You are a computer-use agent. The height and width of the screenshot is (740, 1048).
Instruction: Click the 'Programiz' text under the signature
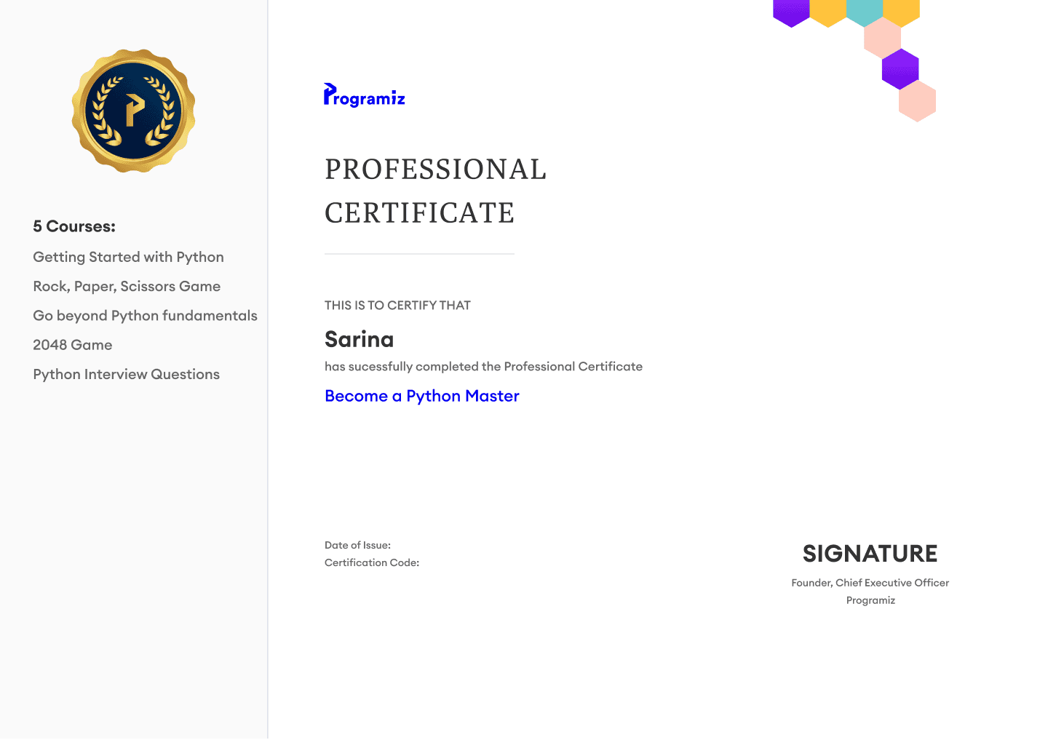pos(870,600)
